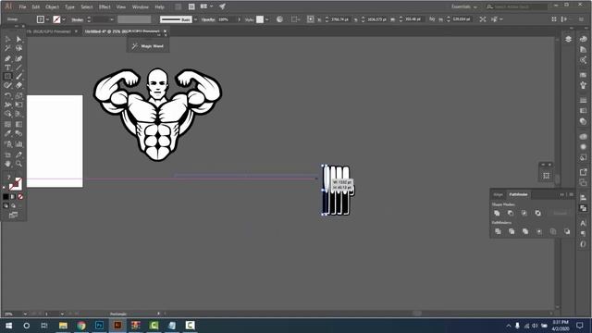Viewport: 592px width, 333px height.
Task: Open the Effect menu
Action: pos(105,6)
